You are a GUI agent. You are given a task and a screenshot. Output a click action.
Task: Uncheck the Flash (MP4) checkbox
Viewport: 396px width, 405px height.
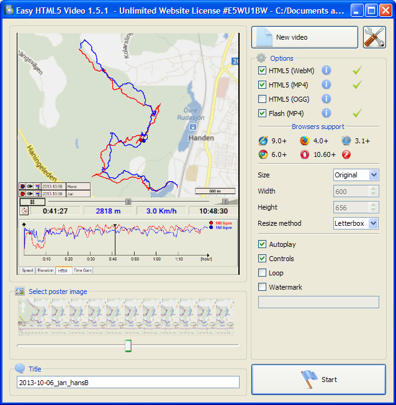click(262, 113)
